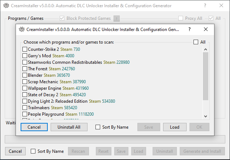This screenshot has height=160, width=230.
Task: Click the "Steam 585420" label text
Action: tap(64, 107)
